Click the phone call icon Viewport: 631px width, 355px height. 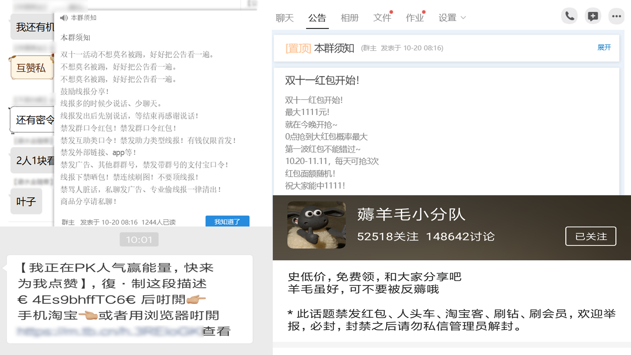tap(570, 16)
